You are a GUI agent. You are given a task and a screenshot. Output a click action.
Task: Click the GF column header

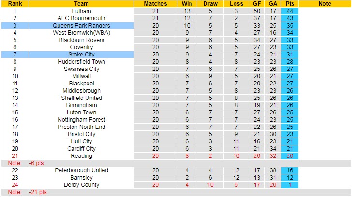point(256,4)
